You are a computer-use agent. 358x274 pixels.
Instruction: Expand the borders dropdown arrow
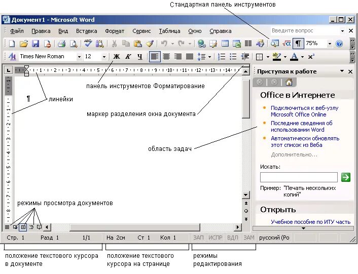[268, 57]
